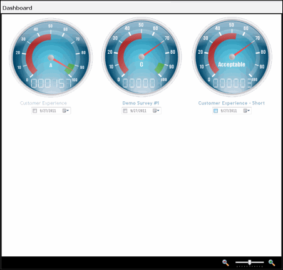Open calendar picker under Customer Experience gauge
This screenshot has width=283, height=270.
pyautogui.click(x=66, y=111)
